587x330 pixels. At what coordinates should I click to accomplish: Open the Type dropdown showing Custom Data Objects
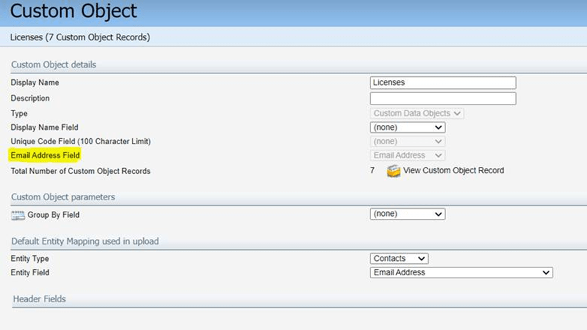[417, 113]
